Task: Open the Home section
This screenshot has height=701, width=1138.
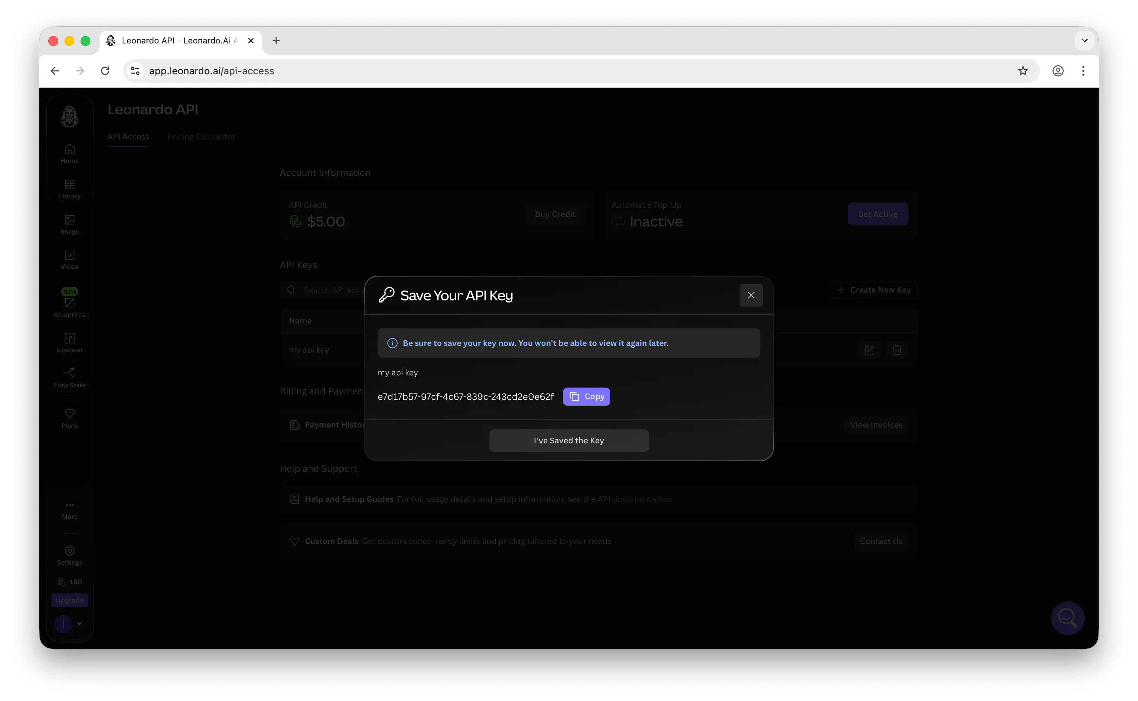Action: click(69, 154)
